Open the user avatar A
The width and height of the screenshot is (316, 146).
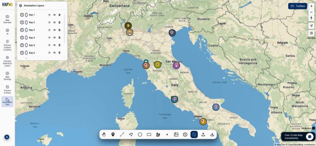click(x=7, y=137)
